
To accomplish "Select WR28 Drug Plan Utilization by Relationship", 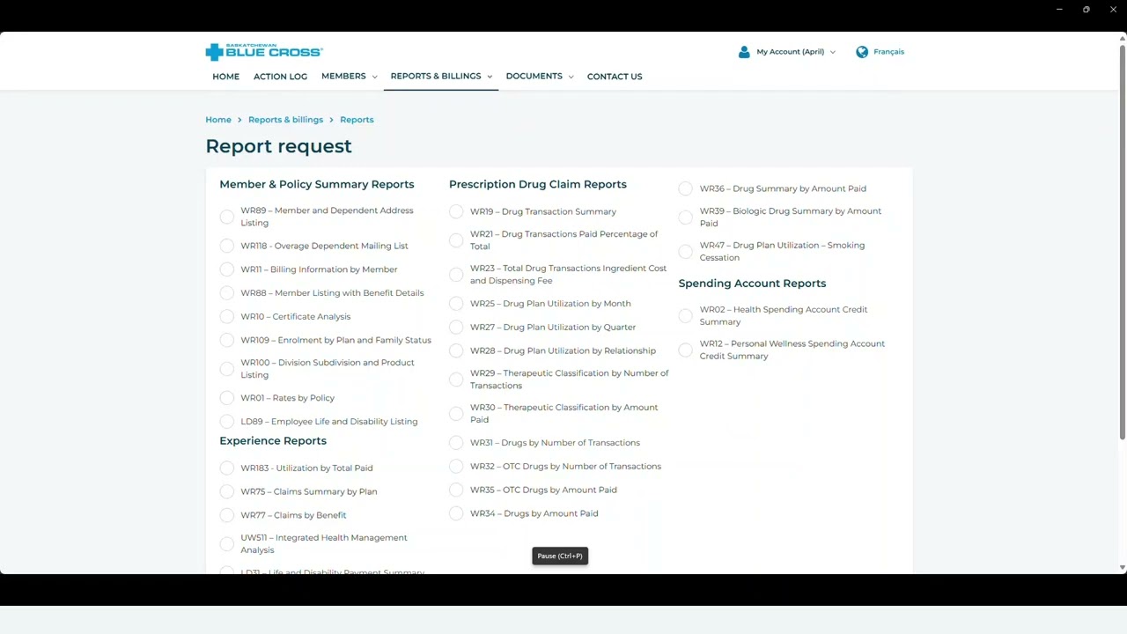I will click(x=456, y=350).
